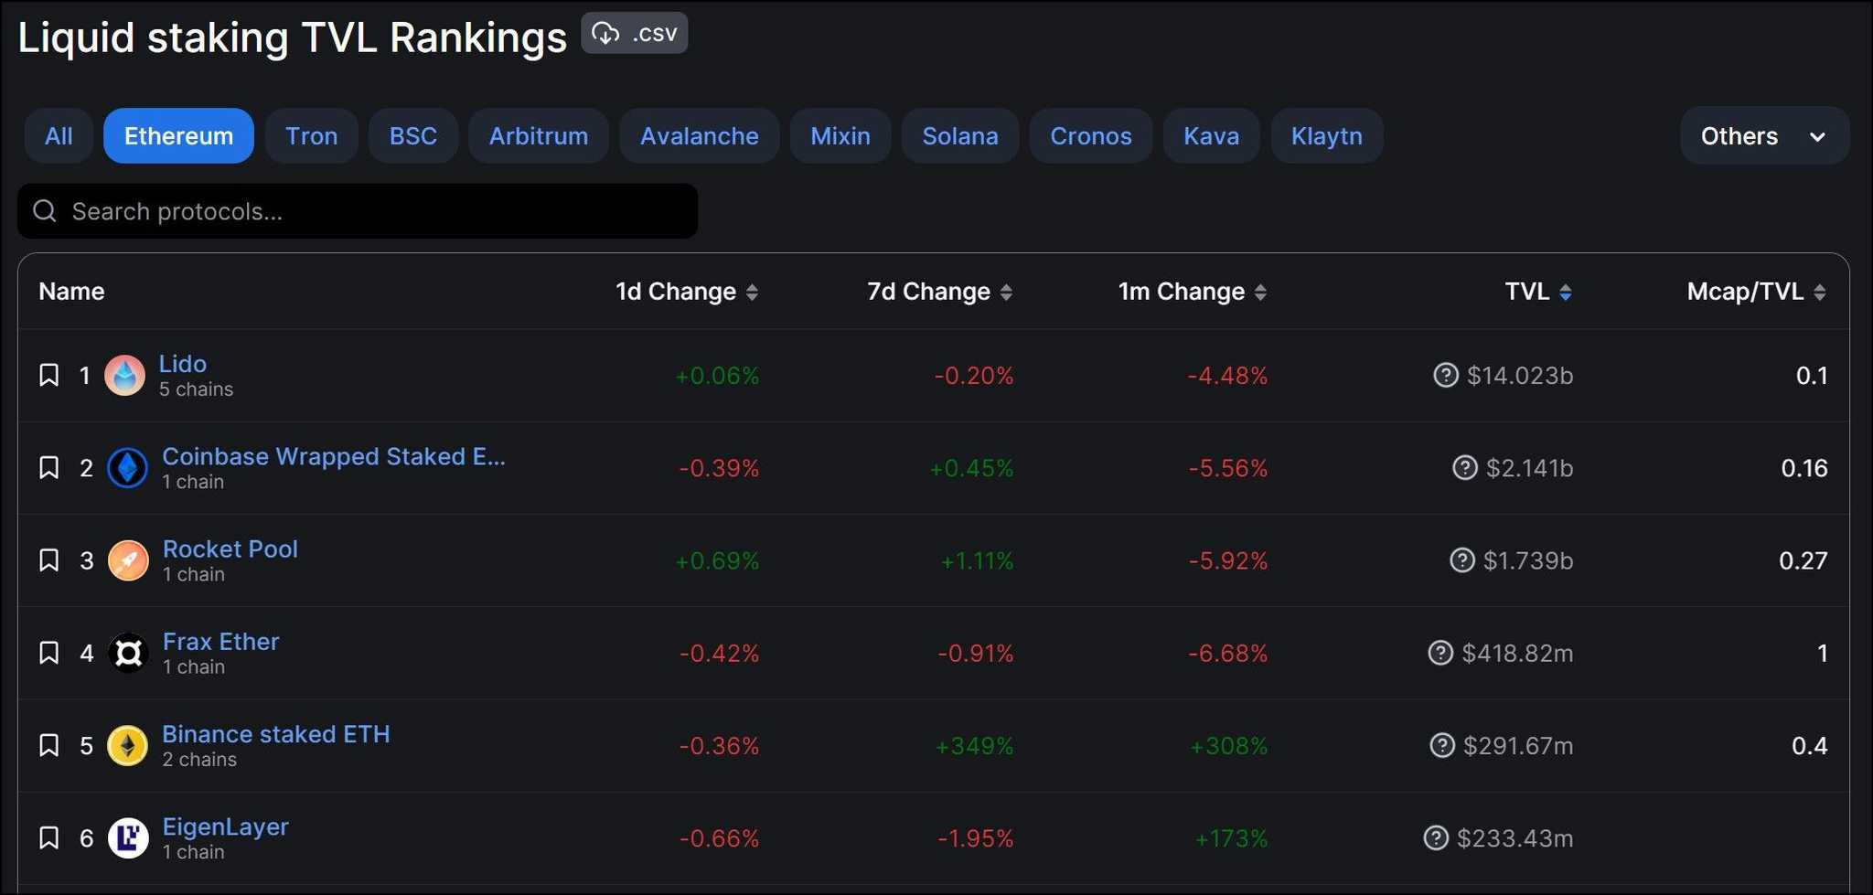Click the TVL sort arrows to reverse ranking order

point(1565,291)
